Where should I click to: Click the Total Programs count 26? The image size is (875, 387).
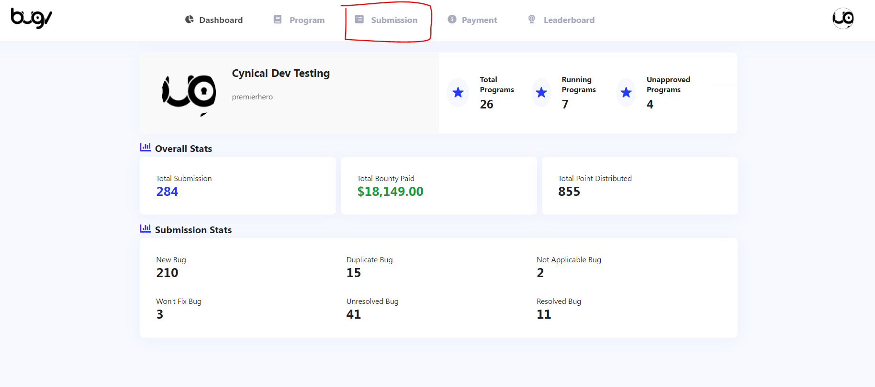pyautogui.click(x=487, y=104)
